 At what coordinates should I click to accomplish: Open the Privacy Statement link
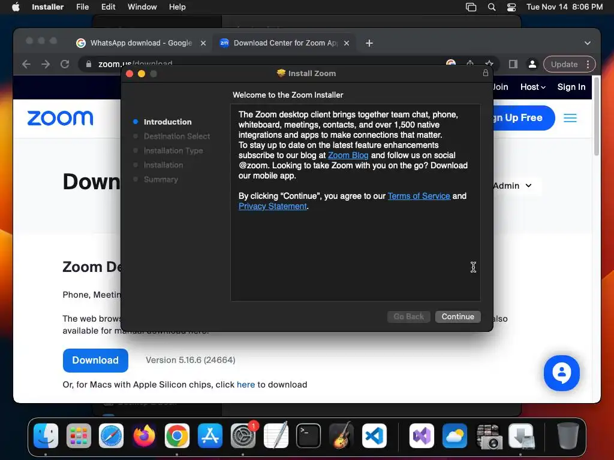tap(273, 206)
